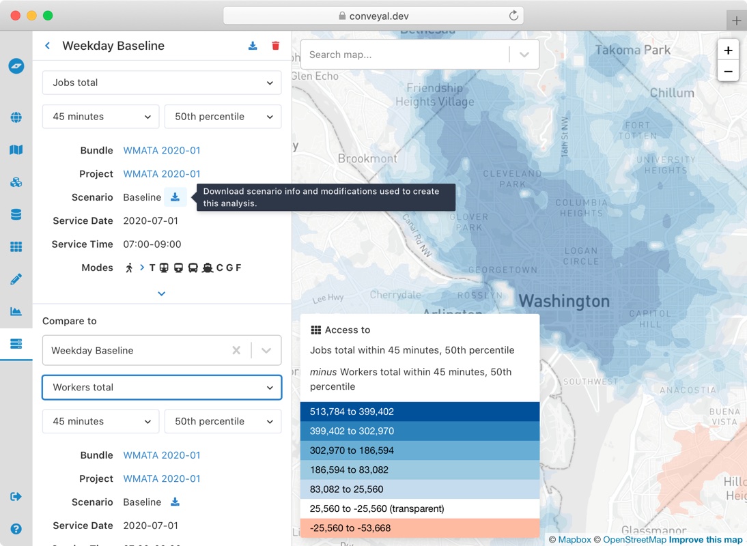Click the sign out icon in sidebar
Screen dimensions: 747x546
click(x=16, y=496)
